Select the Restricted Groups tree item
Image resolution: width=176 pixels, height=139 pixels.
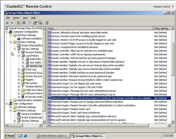(34, 73)
